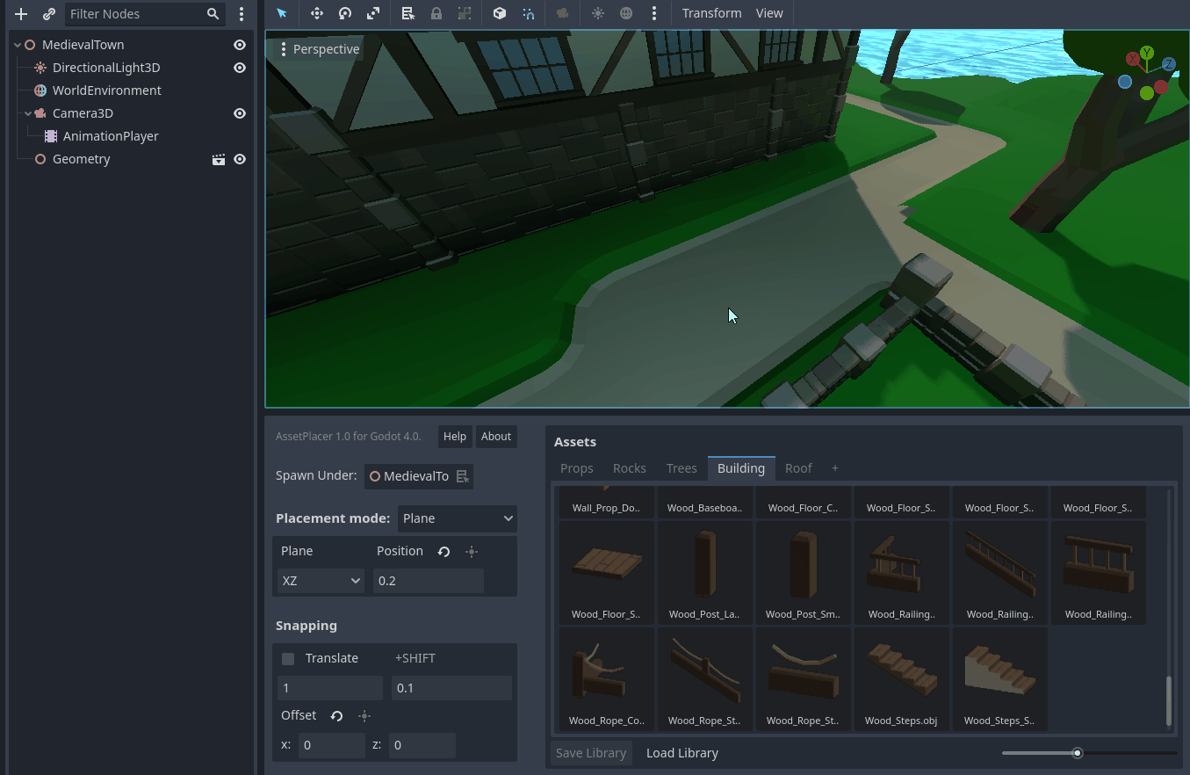Activate the Select mode tool
The width and height of the screenshot is (1190, 775).
point(282,13)
